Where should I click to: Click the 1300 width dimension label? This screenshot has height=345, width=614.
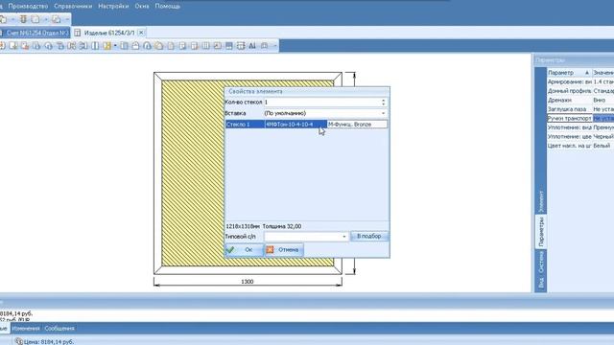tap(248, 282)
